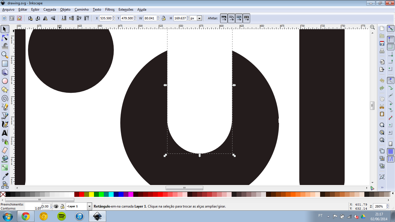Toggle Layer 1 visibility eye
This screenshot has height=222, width=395.
[56, 206]
